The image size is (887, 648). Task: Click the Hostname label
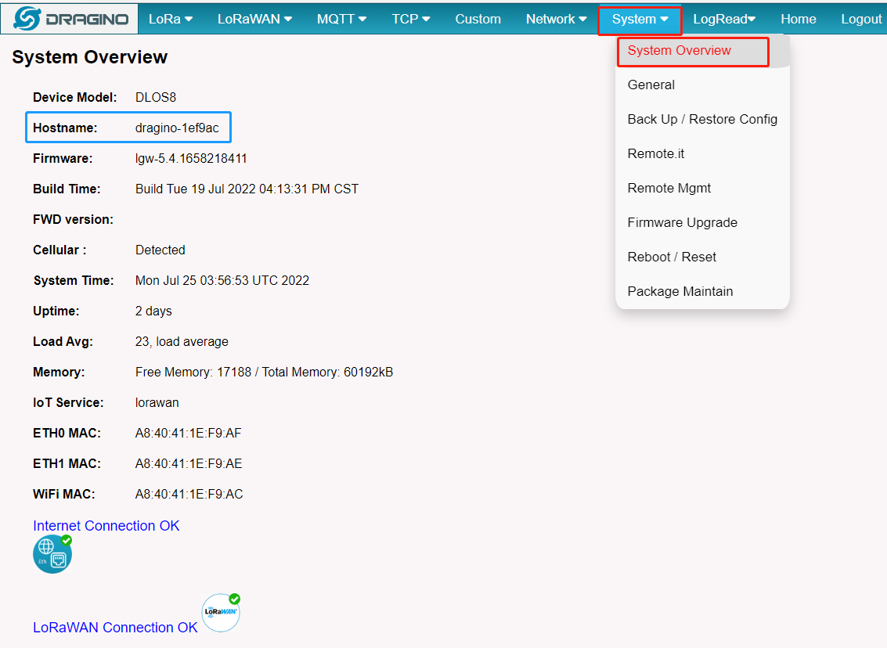pos(65,128)
